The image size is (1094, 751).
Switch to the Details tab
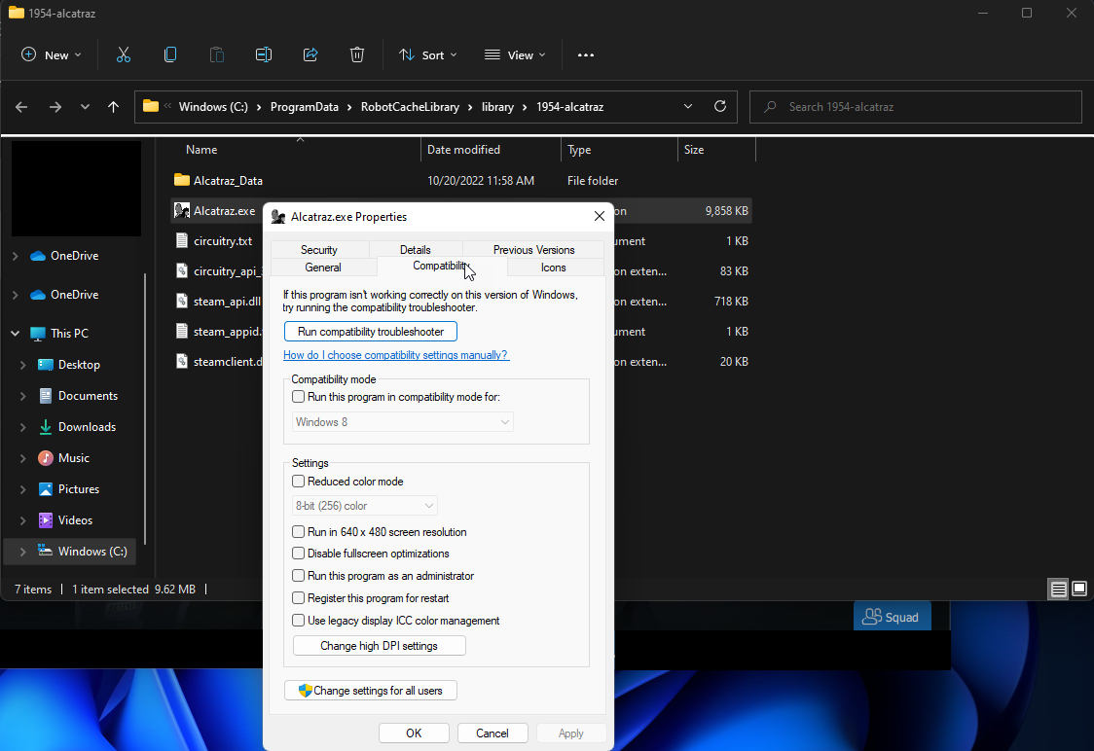pyautogui.click(x=416, y=250)
